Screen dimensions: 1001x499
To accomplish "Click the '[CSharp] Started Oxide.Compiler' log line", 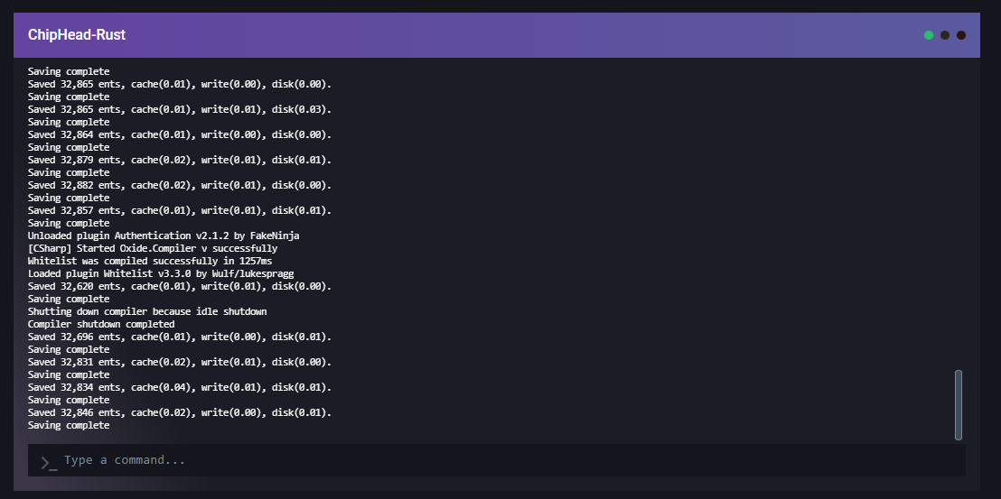I will coord(153,248).
